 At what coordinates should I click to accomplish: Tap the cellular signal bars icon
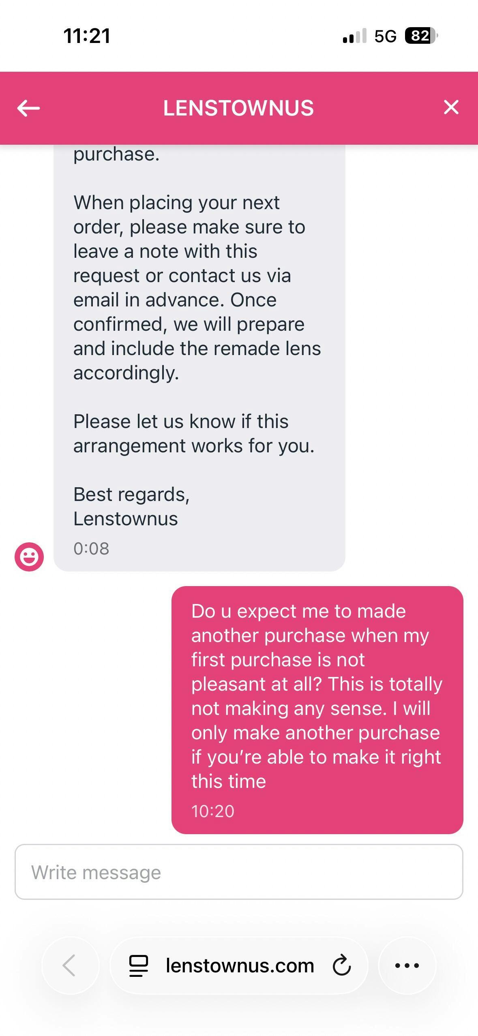point(354,36)
